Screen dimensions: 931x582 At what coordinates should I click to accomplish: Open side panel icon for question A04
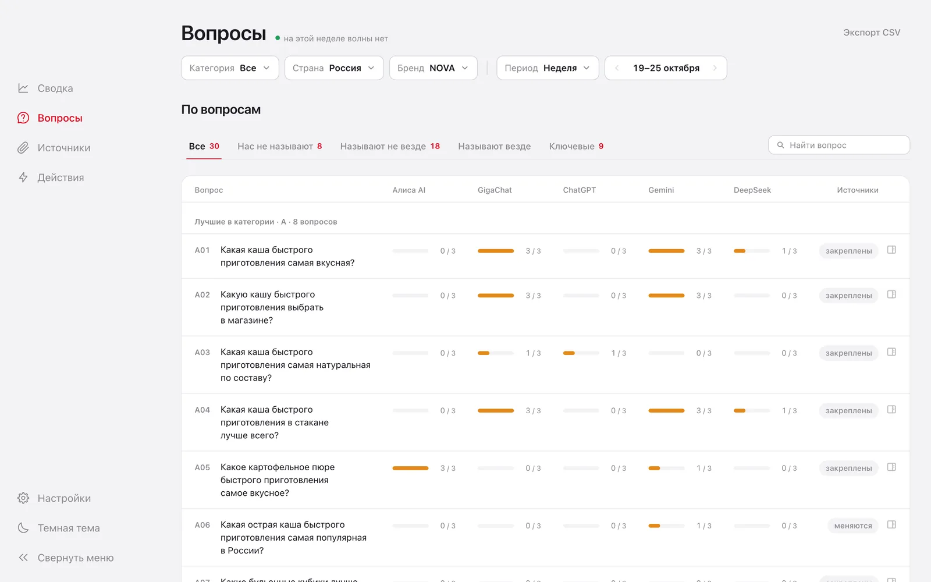click(891, 410)
